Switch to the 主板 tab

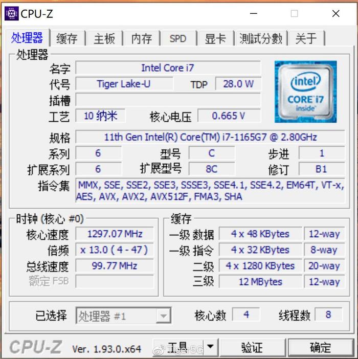click(104, 38)
